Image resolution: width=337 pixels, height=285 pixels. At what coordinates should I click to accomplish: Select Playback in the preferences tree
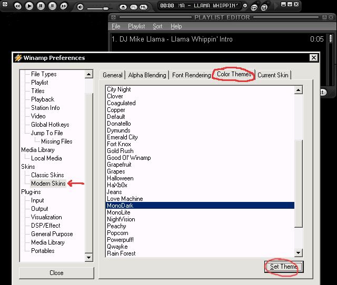coord(43,99)
